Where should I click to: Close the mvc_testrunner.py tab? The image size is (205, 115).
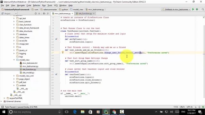(72, 13)
